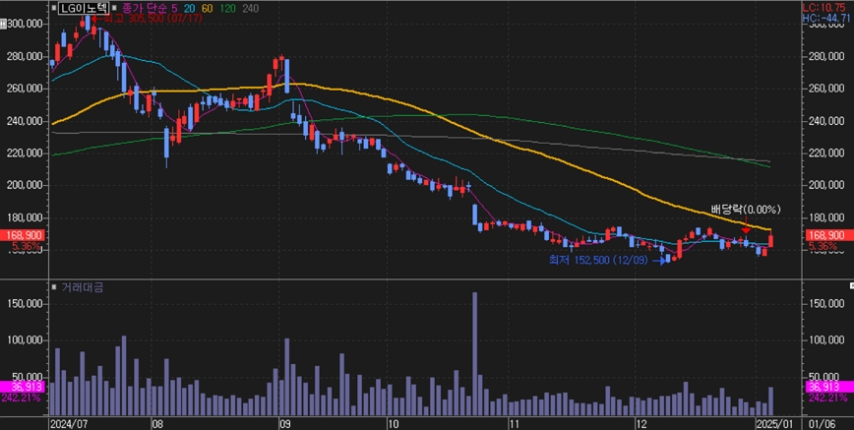The width and height of the screenshot is (854, 430).
Task: Select the 120-period moving average legend
Action: click(x=228, y=8)
